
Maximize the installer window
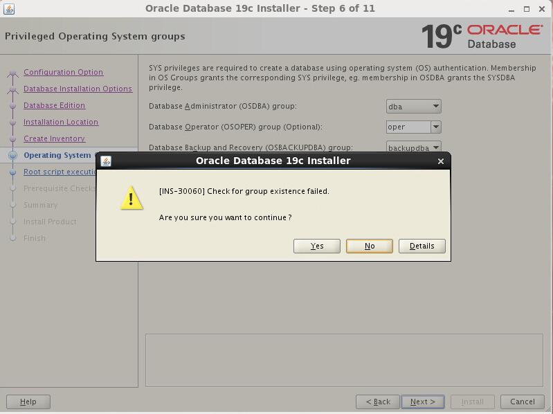pos(527,9)
